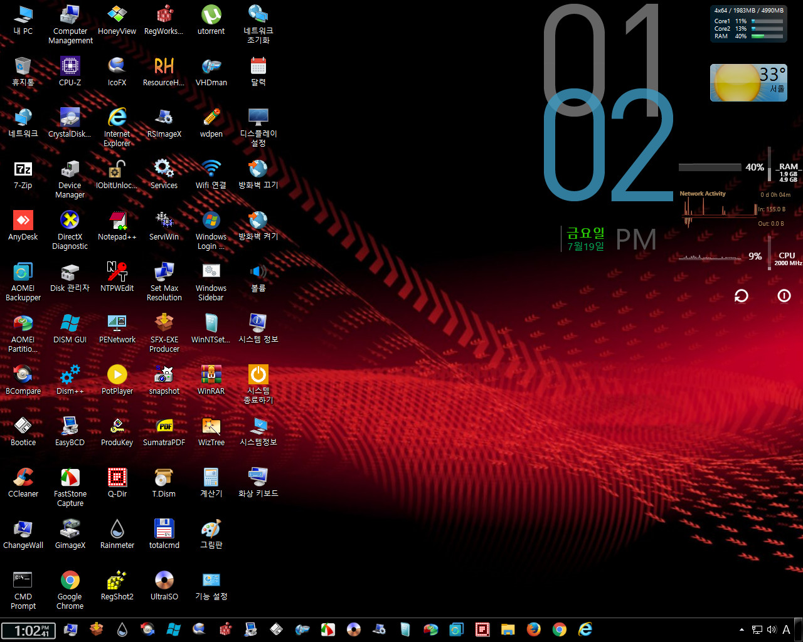
Task: Click the Network Activity graph
Action: 720,214
